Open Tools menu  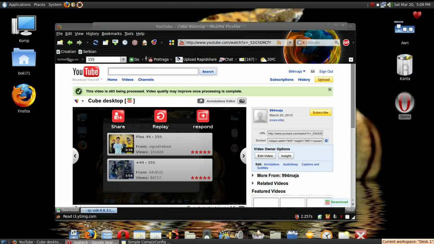coord(129,34)
